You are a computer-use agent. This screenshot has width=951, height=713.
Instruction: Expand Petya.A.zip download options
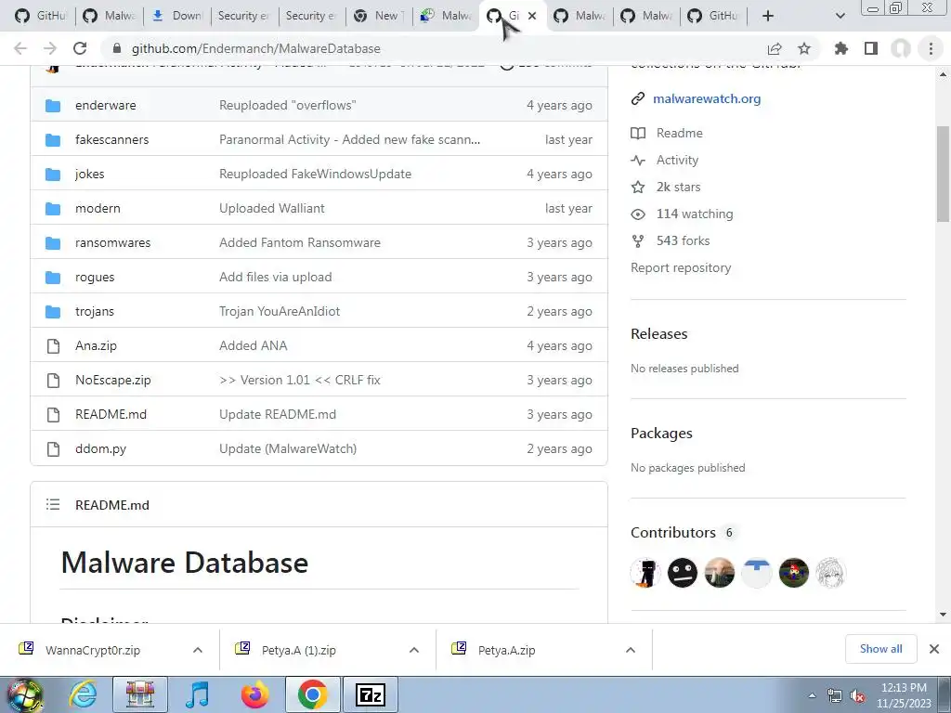coord(631,650)
